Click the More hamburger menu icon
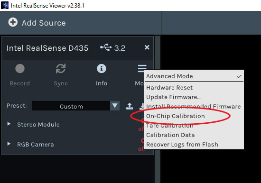Viewport: 261px width, 183px height. pyautogui.click(x=142, y=69)
